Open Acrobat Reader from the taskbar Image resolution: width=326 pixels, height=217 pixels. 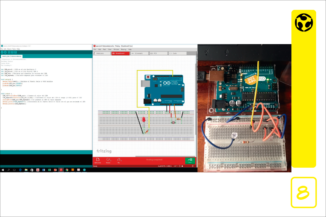[x=78, y=170]
